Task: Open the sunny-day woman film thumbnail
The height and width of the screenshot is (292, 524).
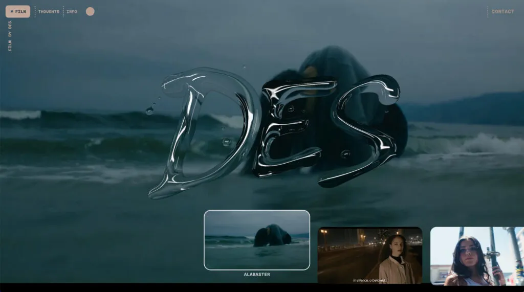Action: pyautogui.click(x=476, y=256)
